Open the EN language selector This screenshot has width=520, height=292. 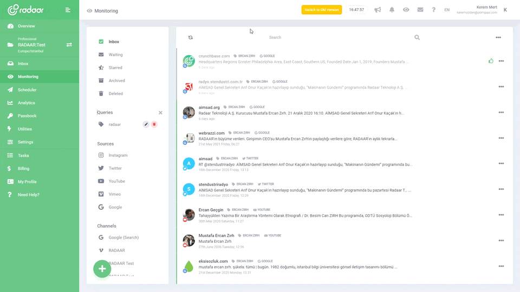point(447,10)
